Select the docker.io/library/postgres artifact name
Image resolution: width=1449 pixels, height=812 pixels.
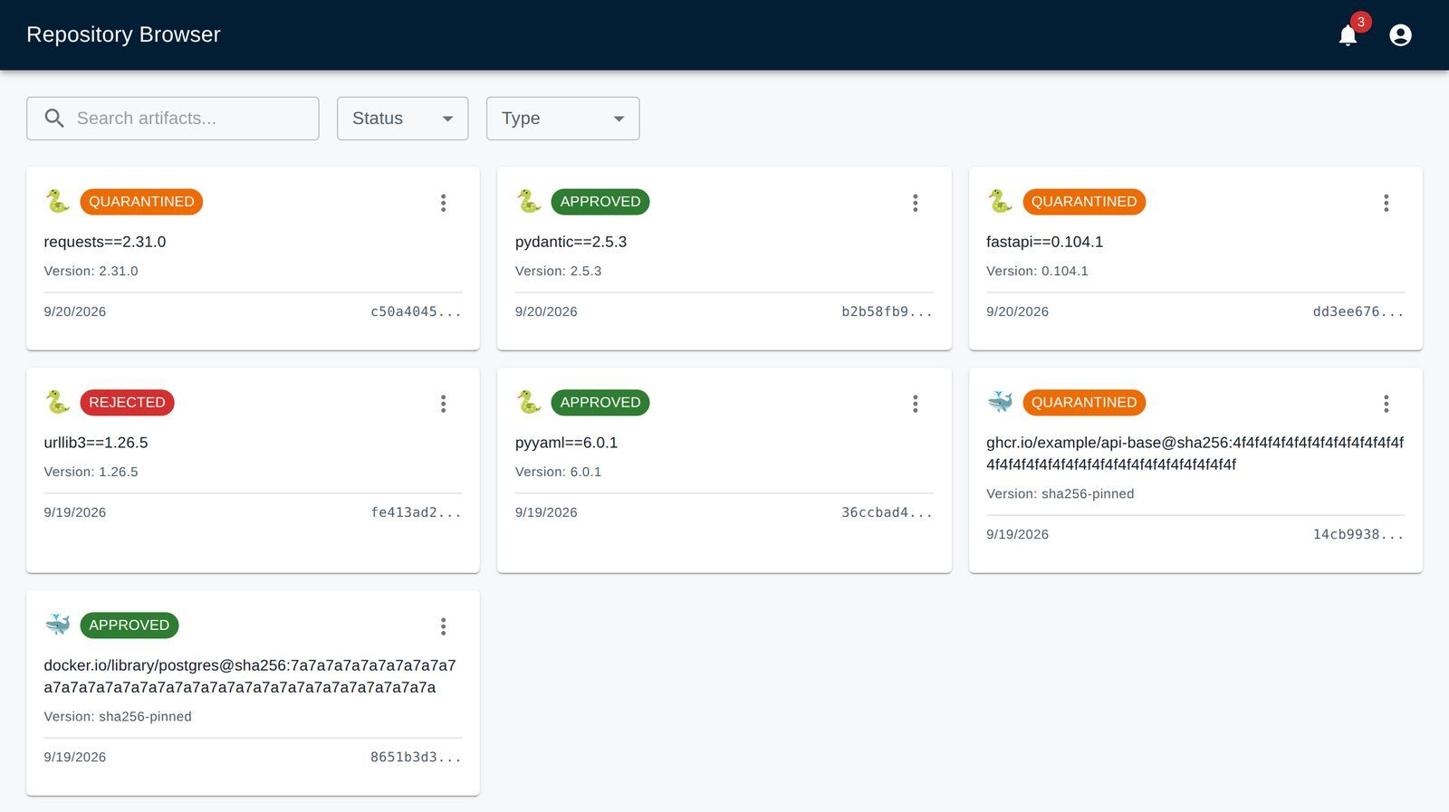(250, 676)
